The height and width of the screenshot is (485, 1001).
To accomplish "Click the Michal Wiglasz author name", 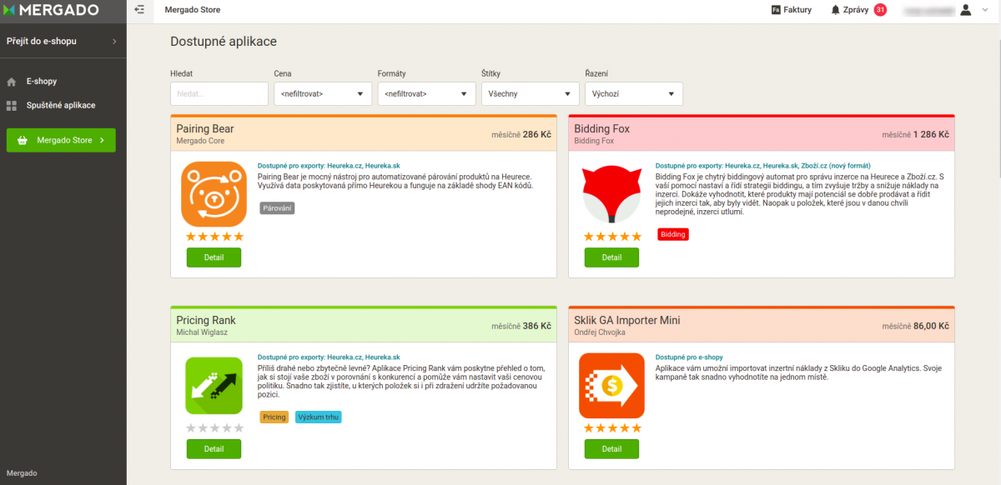I will coord(202,332).
